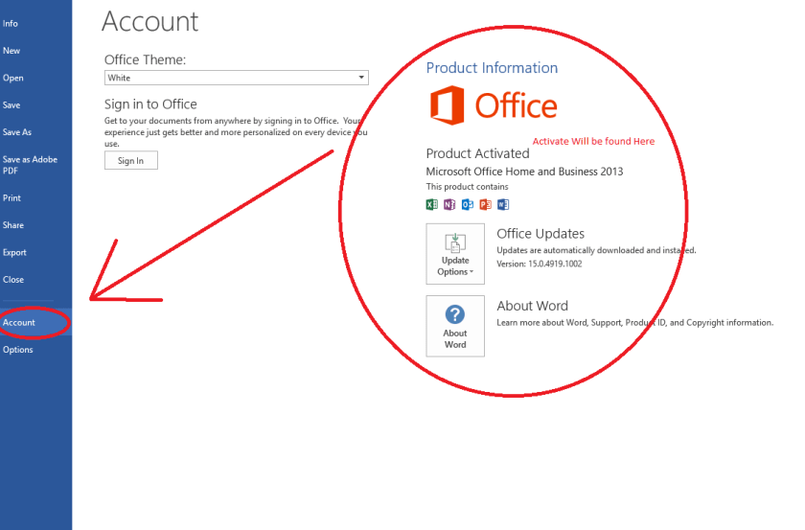Screen dimensions: 805x530
Task: Click the Learn more about Word description text
Action: point(635,323)
